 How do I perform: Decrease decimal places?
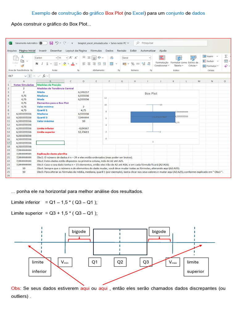coord(149,64)
